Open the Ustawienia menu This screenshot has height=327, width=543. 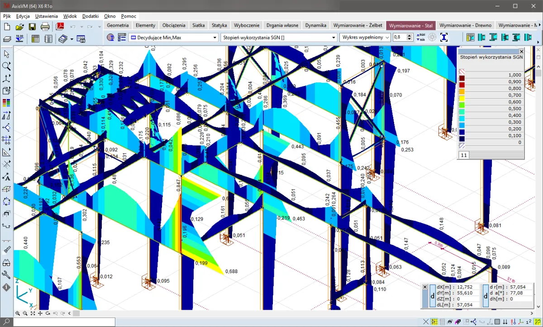pos(46,16)
